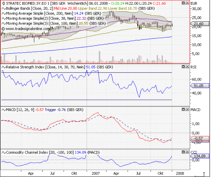Image resolution: width=211 pixels, height=177 pixels.
Task: Click the 2008 label on time axis
Action: pos(180,173)
